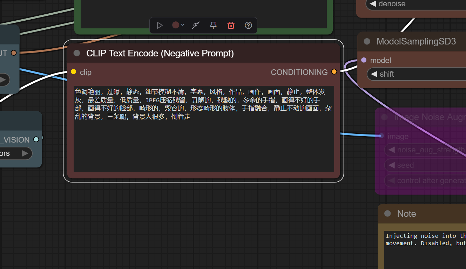
Task: Click the Note text starting with Injecting noise
Action: (x=426, y=239)
